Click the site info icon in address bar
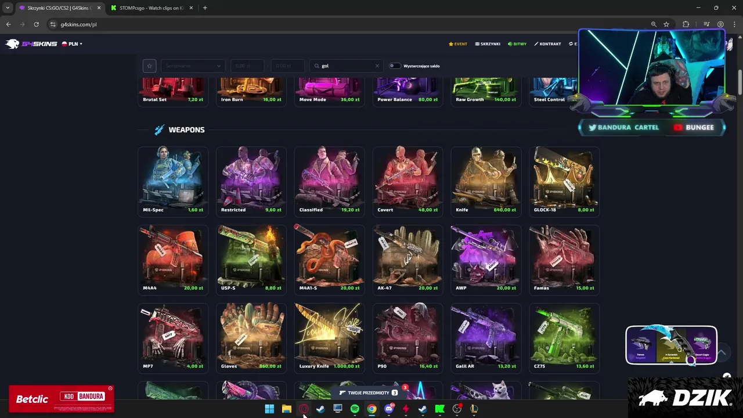The height and width of the screenshot is (418, 743). (x=53, y=24)
